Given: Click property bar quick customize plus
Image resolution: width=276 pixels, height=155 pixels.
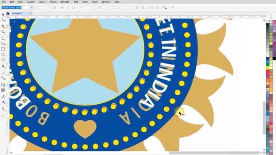Looking at the screenshot, I should [x=172, y=8].
